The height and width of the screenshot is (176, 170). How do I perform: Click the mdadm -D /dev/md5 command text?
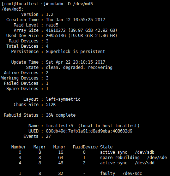(72, 4)
